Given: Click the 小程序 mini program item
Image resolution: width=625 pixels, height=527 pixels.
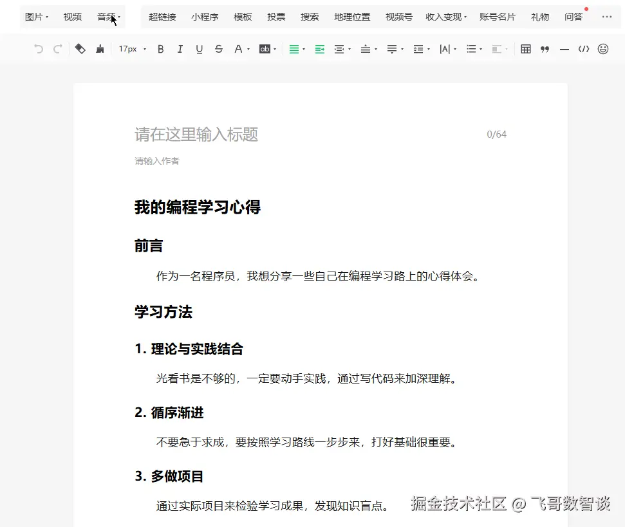Looking at the screenshot, I should 205,17.
